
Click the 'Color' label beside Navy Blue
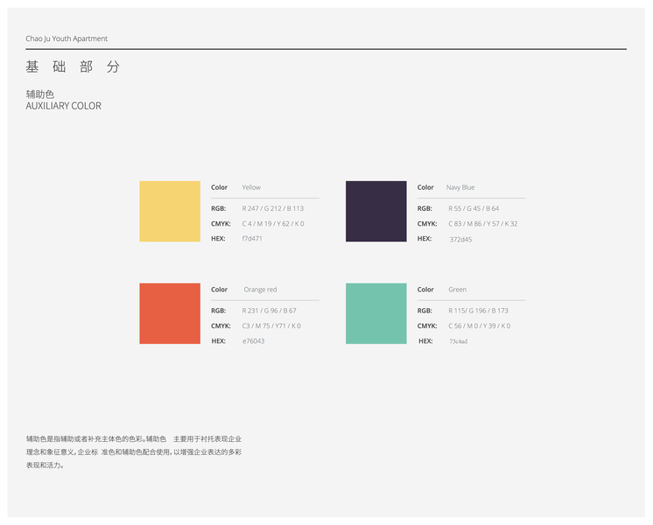pos(425,187)
